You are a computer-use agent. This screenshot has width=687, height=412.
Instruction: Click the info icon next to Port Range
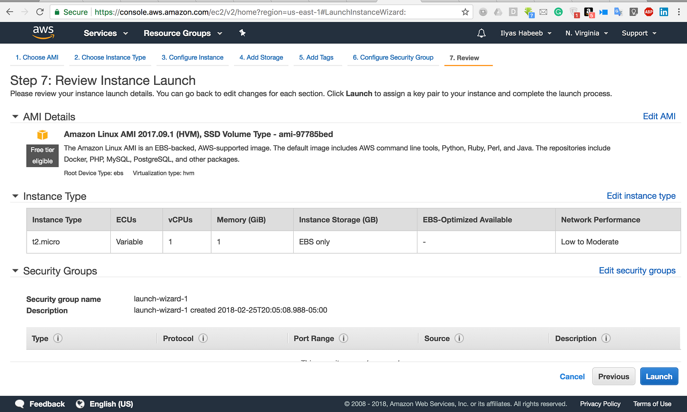click(x=343, y=338)
